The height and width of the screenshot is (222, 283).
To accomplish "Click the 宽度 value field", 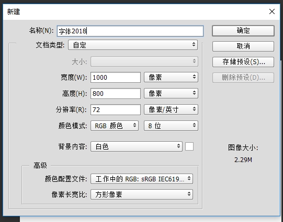I will pyautogui.click(x=116, y=78).
